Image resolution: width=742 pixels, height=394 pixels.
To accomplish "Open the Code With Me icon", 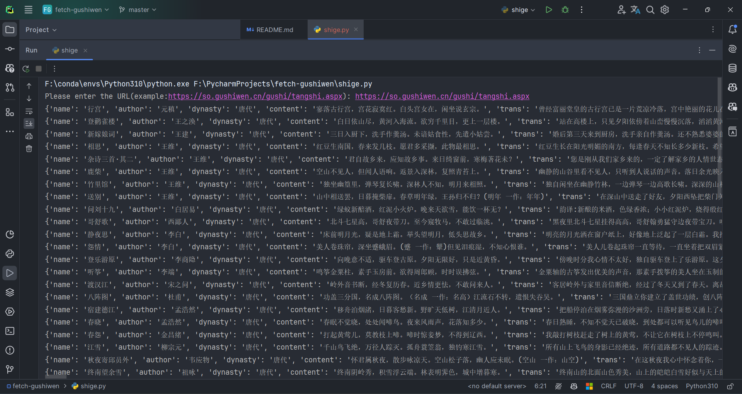I will (x=621, y=10).
